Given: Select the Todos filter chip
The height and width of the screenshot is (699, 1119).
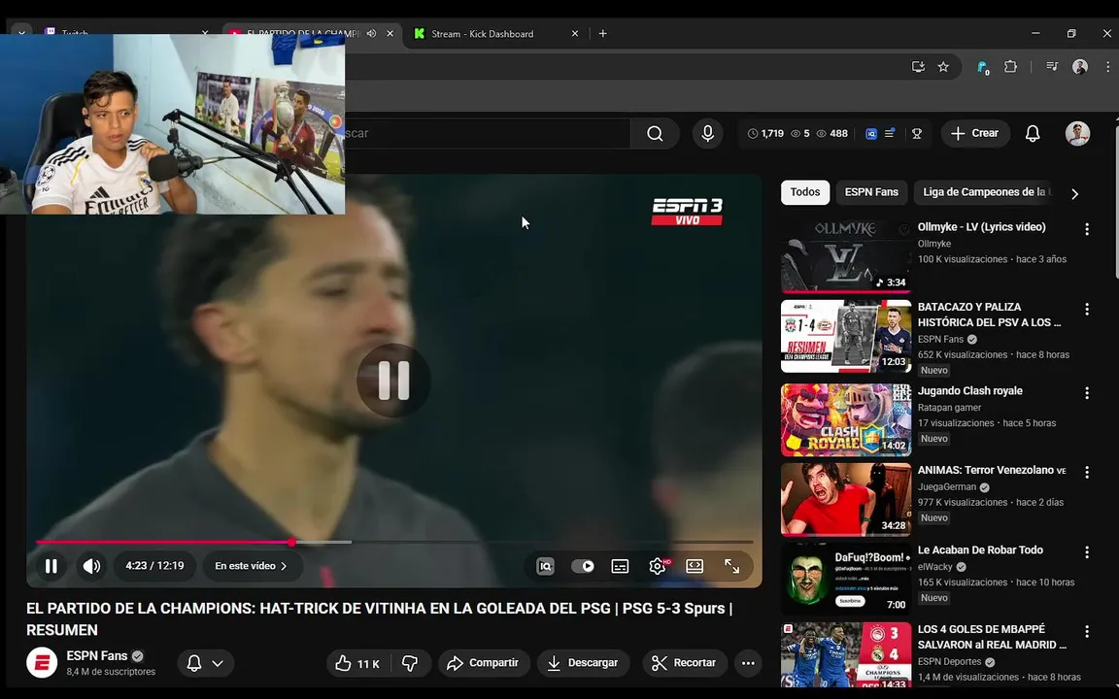Looking at the screenshot, I should [805, 192].
